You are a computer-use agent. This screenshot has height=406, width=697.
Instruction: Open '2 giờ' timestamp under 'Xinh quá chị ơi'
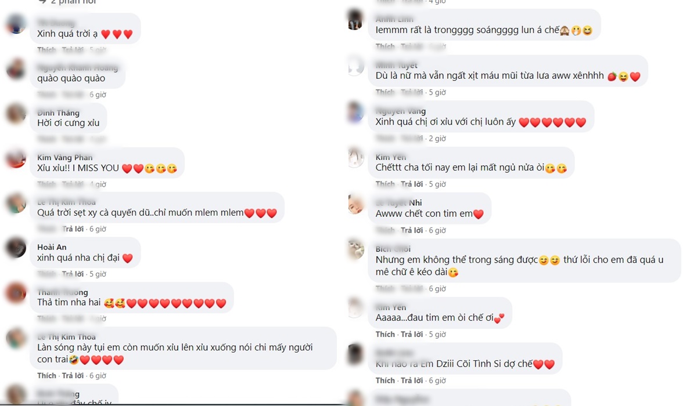point(437,139)
